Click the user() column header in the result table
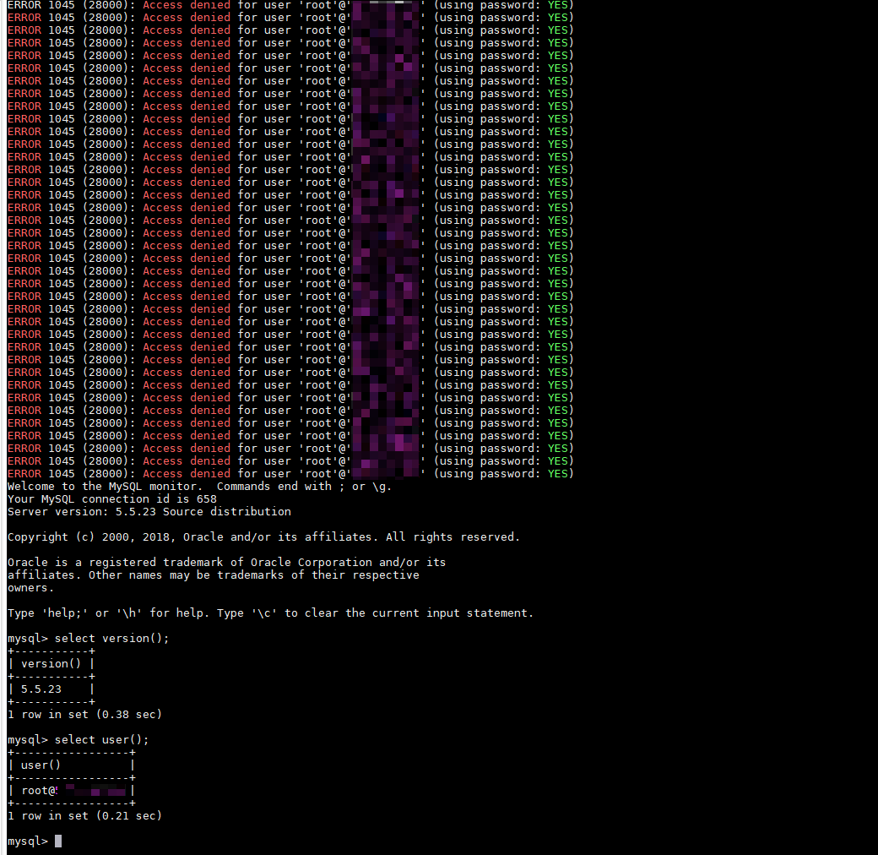878x855 pixels. (41, 765)
